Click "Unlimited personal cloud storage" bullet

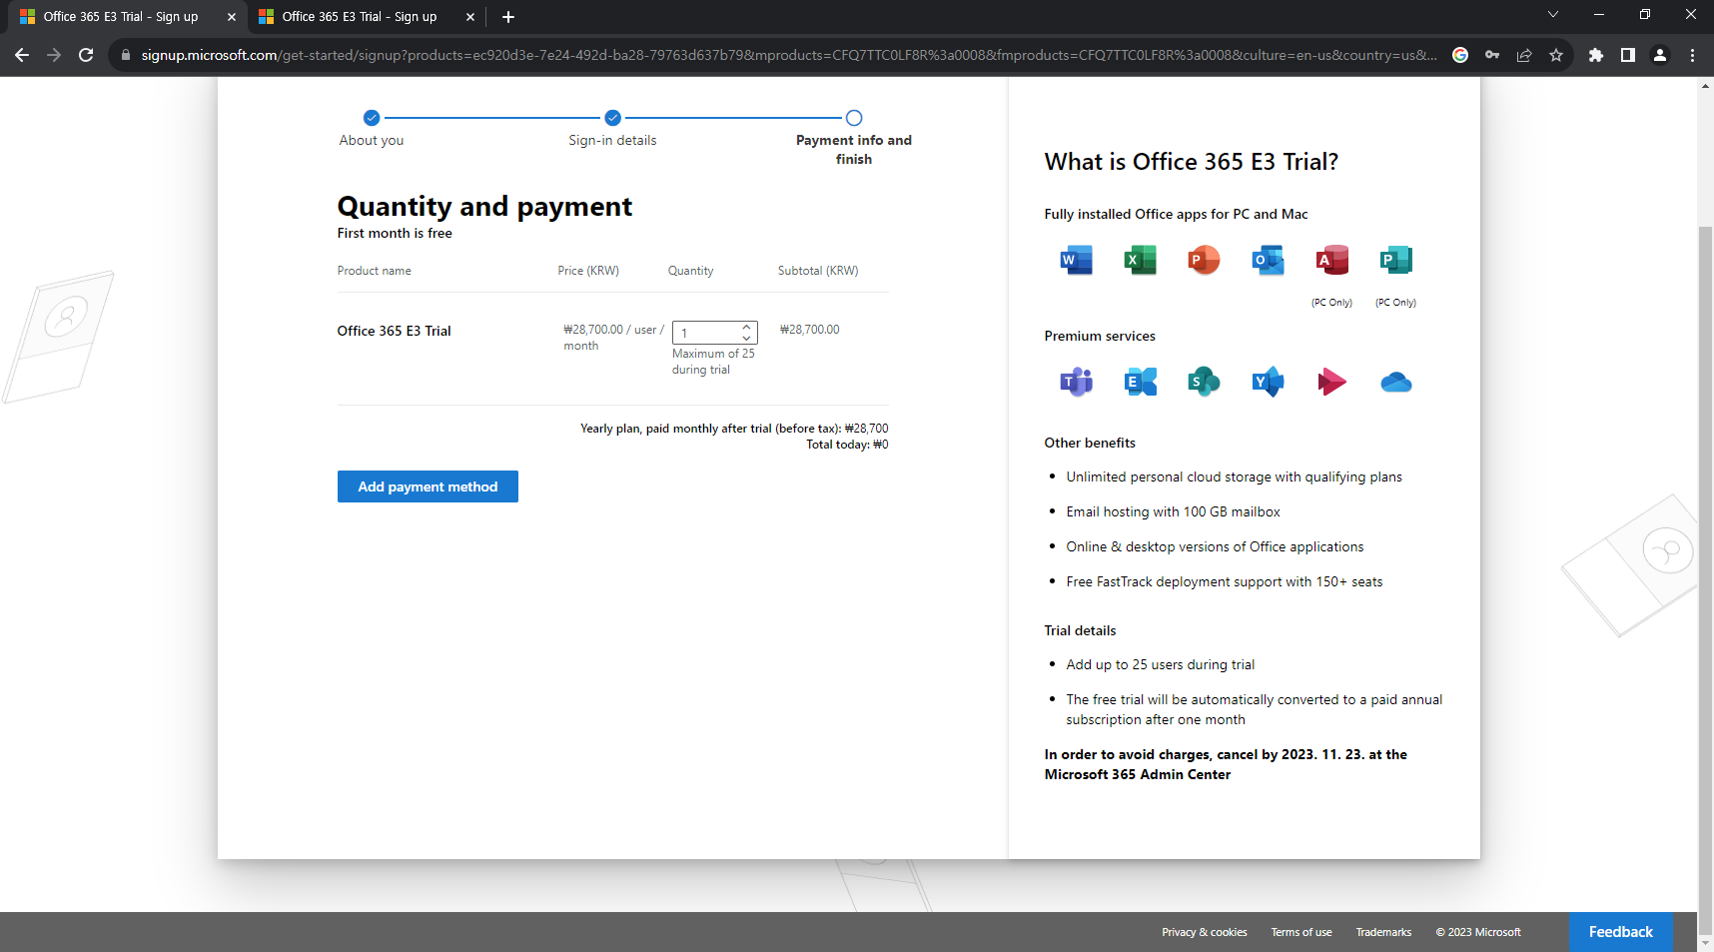coord(1234,476)
